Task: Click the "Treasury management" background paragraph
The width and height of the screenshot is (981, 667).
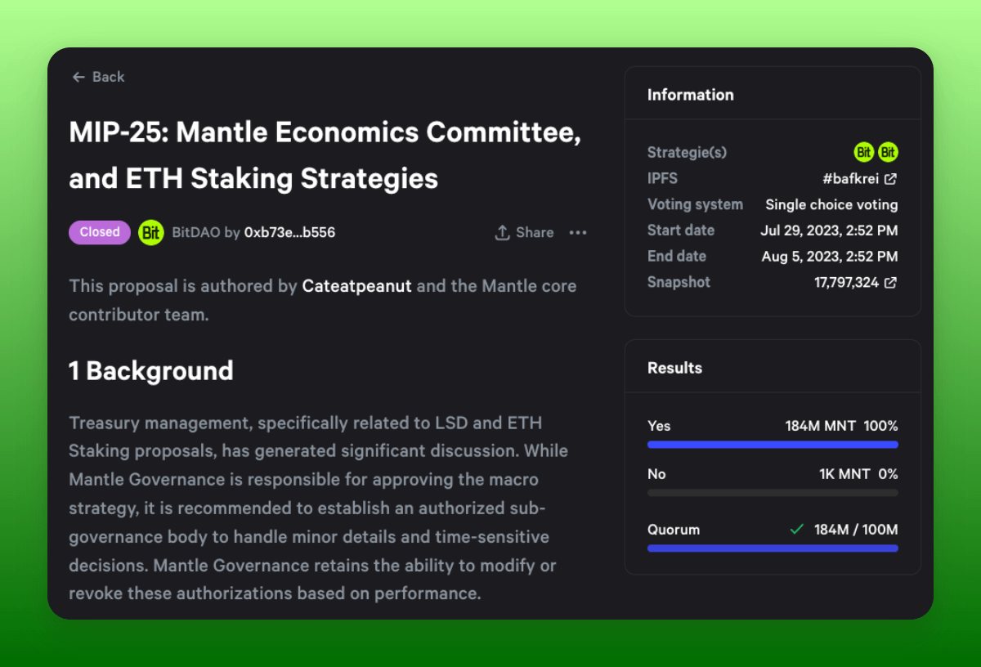Action: pos(319,508)
